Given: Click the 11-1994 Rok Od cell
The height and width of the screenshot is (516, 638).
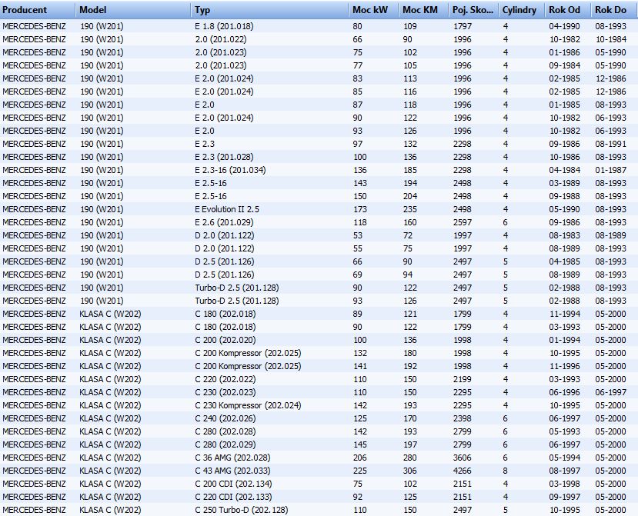Looking at the screenshot, I should 564,314.
